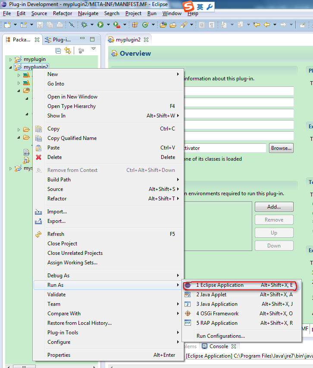Select Run As 1 Eclipse Application
The height and width of the screenshot is (368, 313).
click(x=241, y=285)
